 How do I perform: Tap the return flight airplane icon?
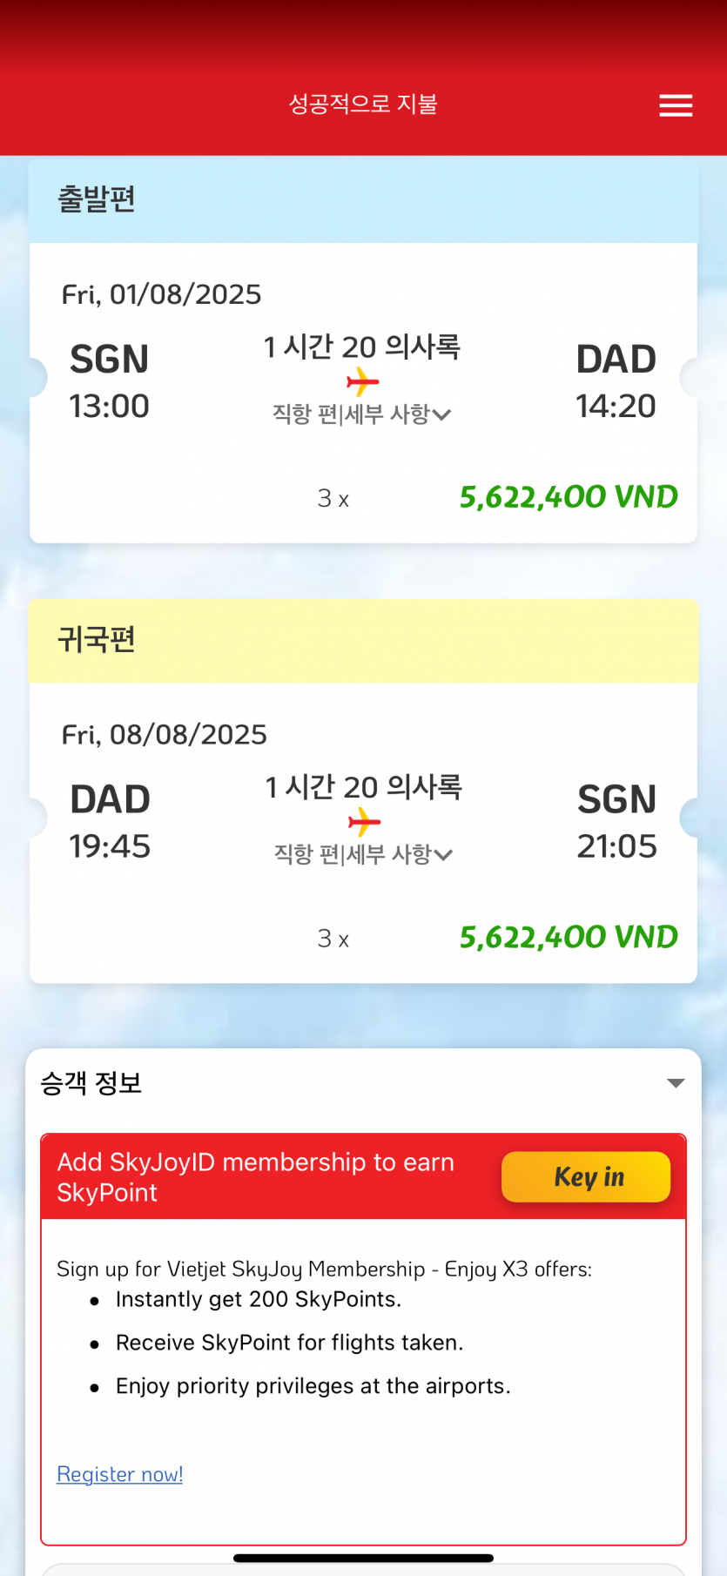[364, 822]
